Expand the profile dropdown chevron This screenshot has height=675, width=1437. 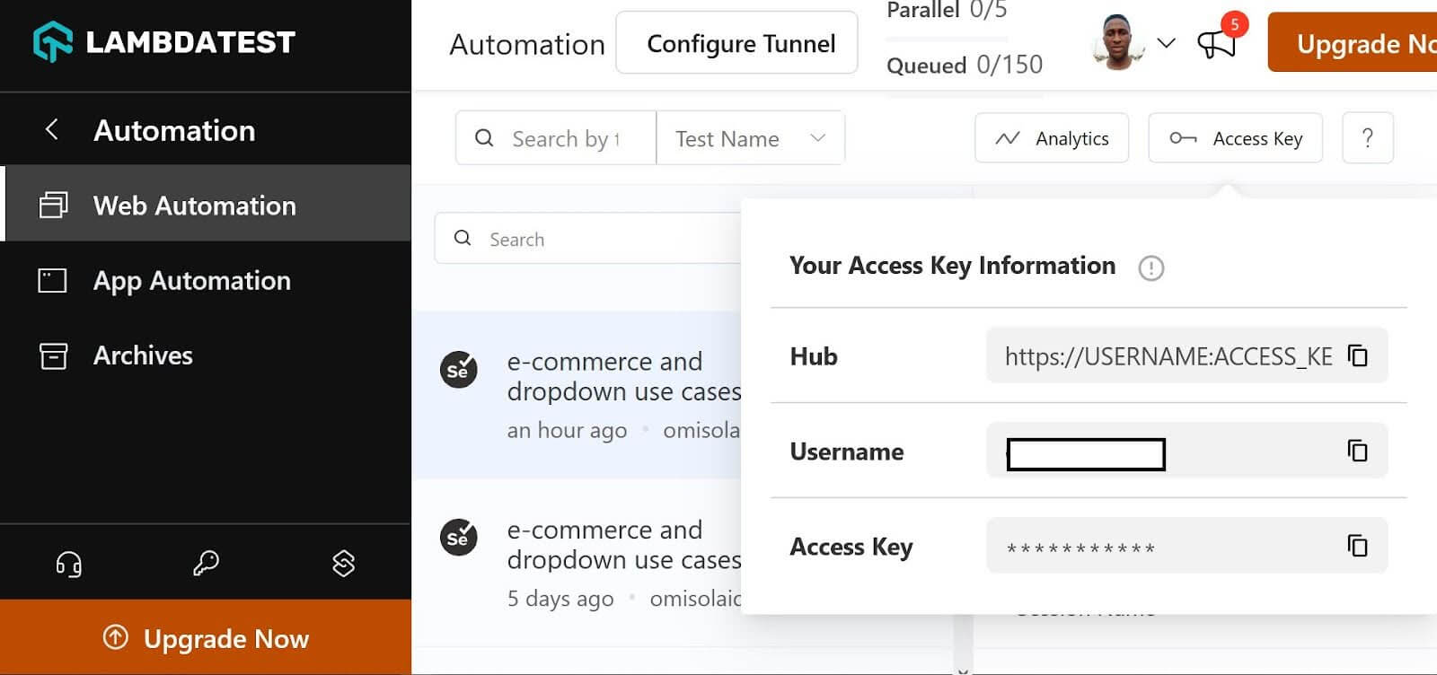click(x=1166, y=42)
